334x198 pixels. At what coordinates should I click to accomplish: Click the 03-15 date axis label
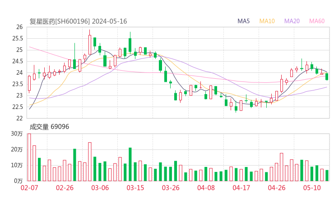135,188
